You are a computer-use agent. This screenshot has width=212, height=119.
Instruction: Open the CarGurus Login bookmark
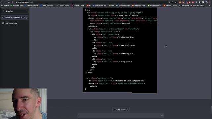point(63,6)
